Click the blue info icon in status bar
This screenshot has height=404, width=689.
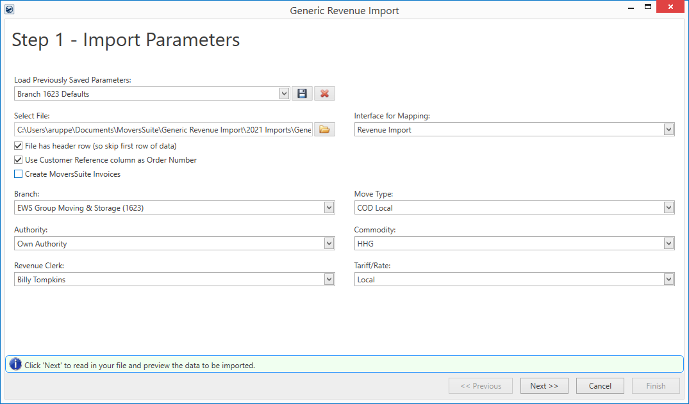pyautogui.click(x=15, y=365)
